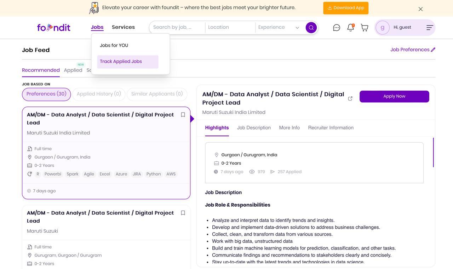
Task: Close the Download App banner
Action: pos(420,9)
